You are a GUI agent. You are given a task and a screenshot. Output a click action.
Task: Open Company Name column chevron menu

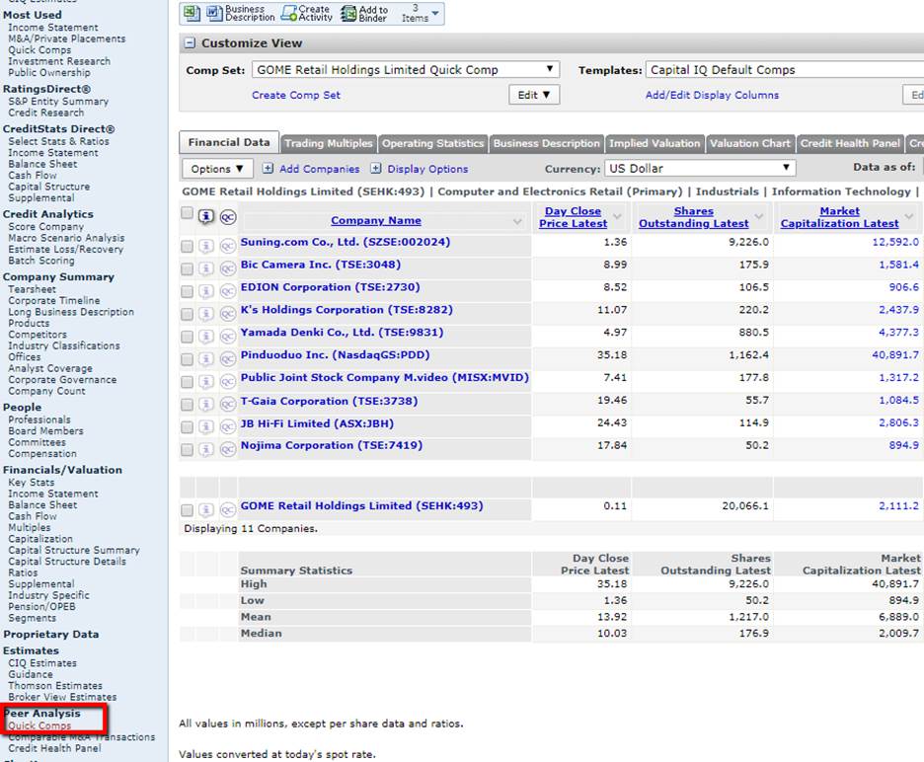(x=517, y=221)
